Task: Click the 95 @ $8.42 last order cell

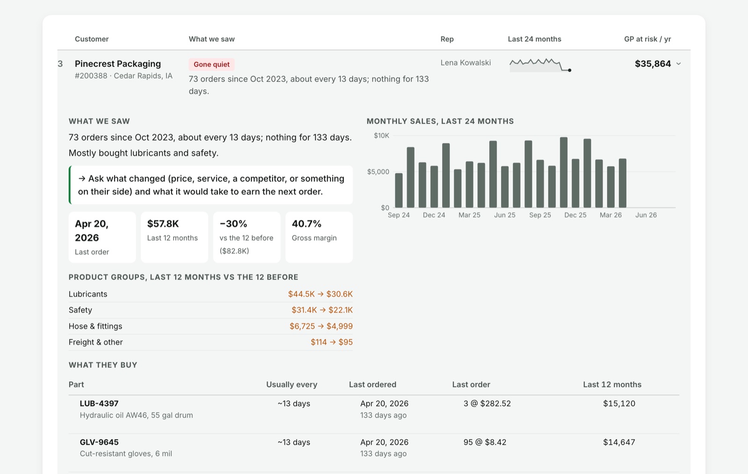Action: point(485,442)
